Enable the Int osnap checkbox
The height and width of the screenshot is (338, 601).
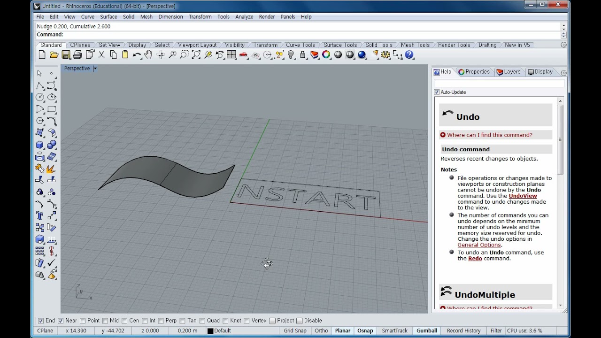click(x=145, y=321)
